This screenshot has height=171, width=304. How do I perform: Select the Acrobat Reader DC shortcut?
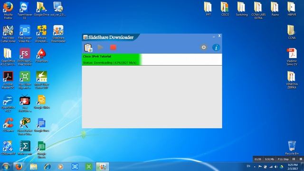[x=8, y=80]
